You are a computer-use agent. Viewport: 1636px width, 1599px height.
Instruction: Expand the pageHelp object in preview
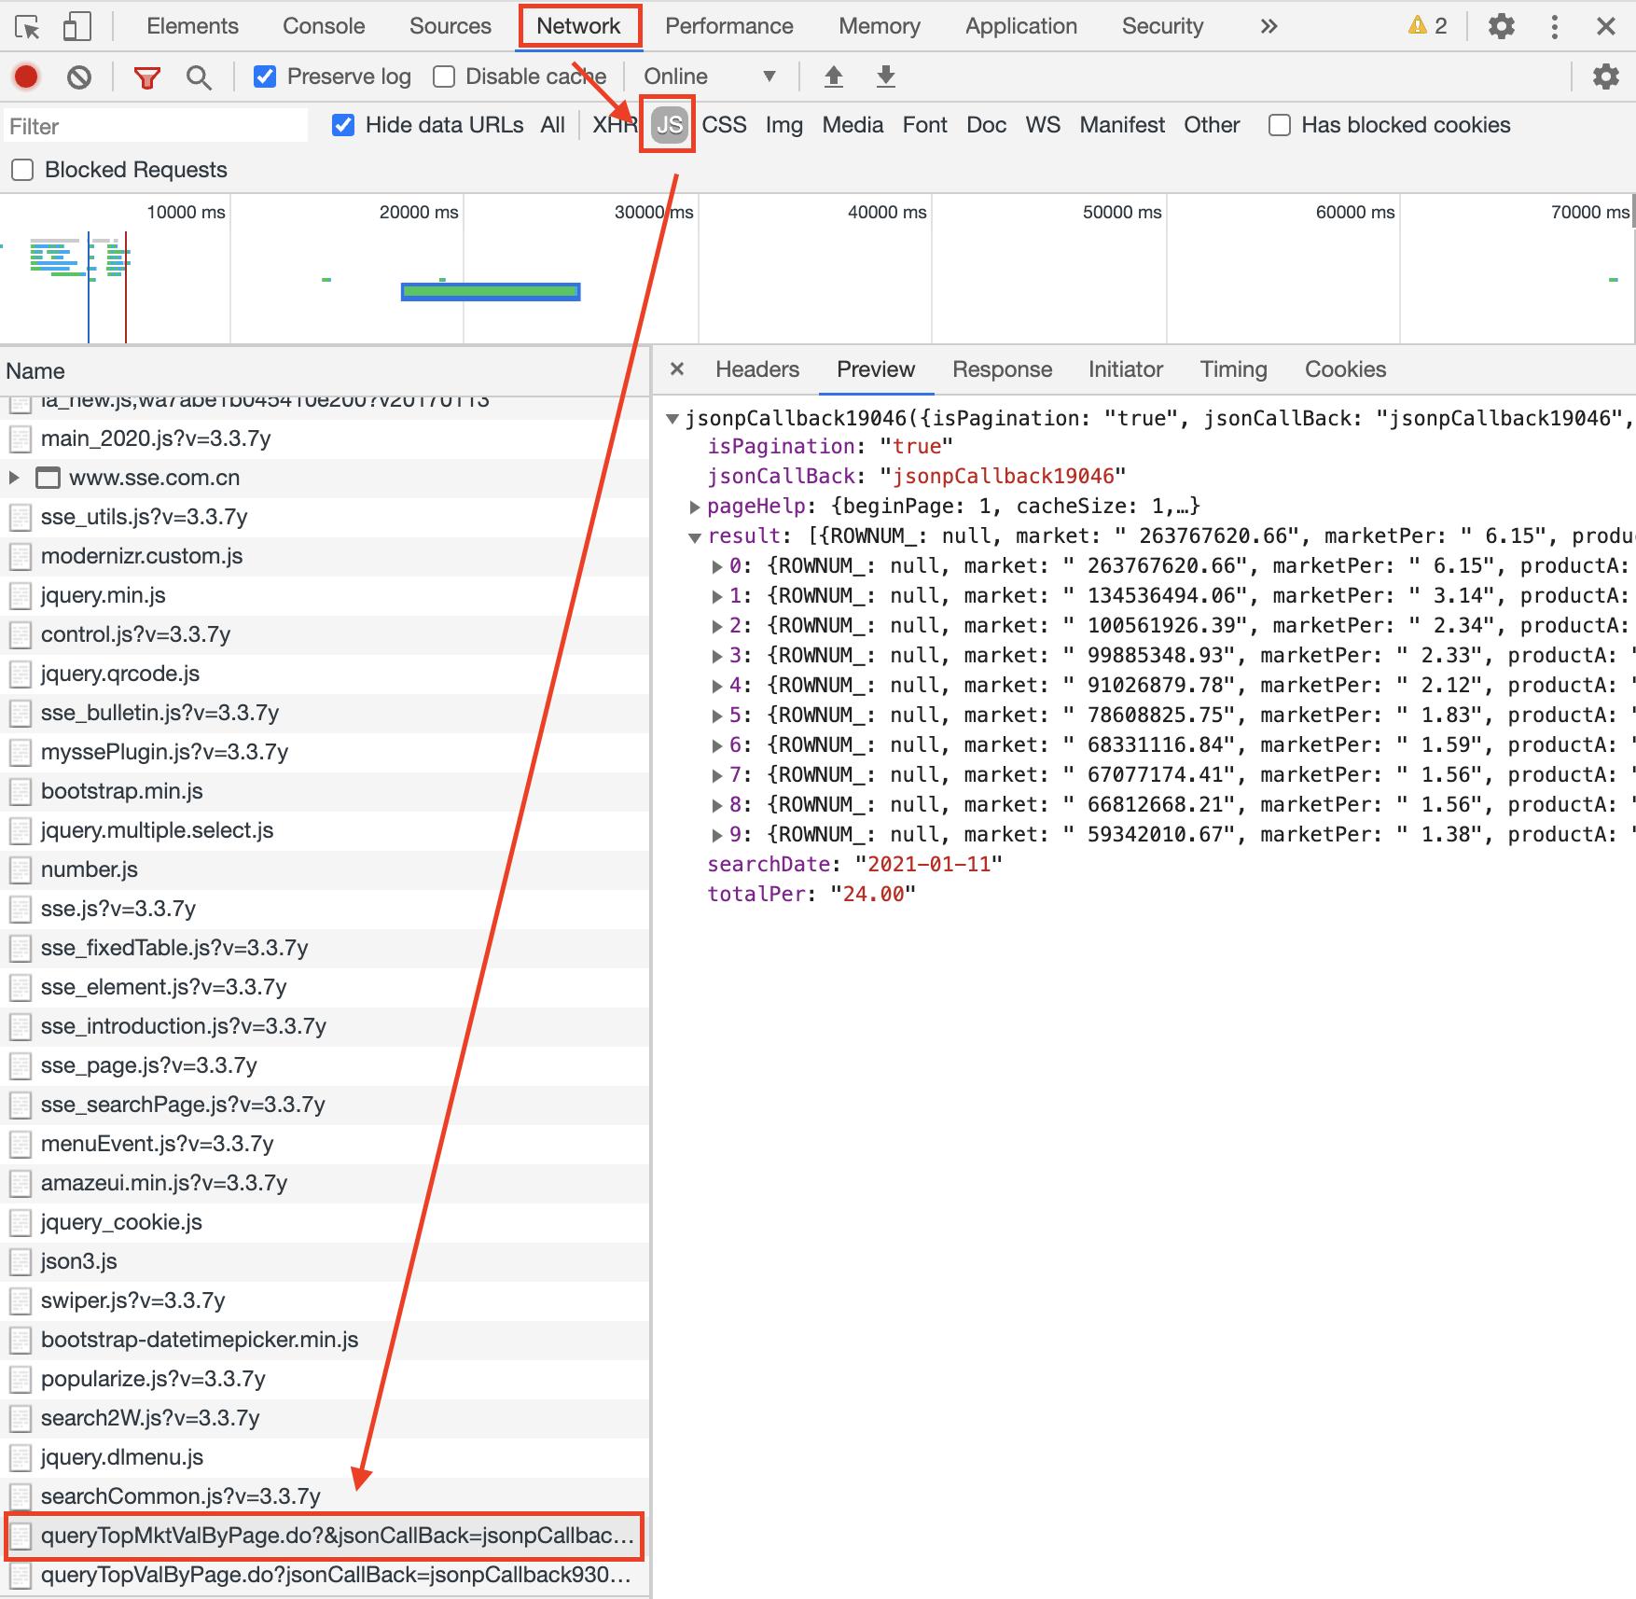695,507
